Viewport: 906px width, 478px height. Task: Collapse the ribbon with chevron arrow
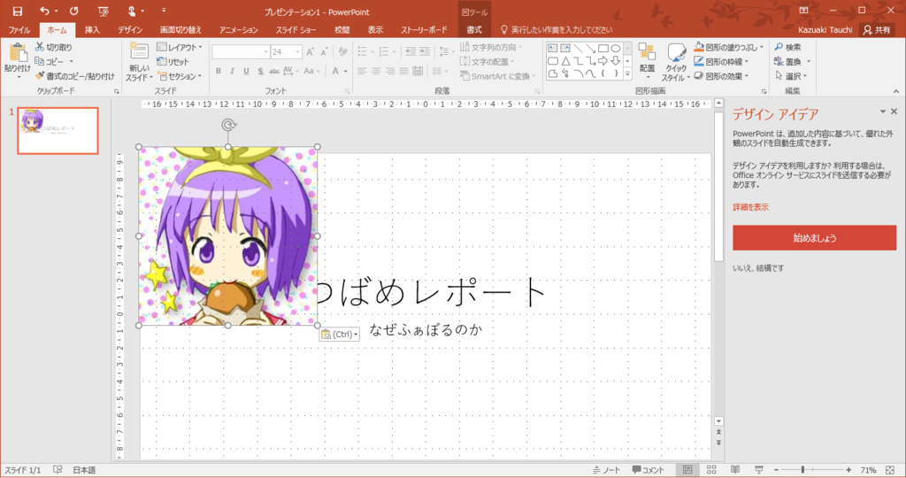coord(896,91)
